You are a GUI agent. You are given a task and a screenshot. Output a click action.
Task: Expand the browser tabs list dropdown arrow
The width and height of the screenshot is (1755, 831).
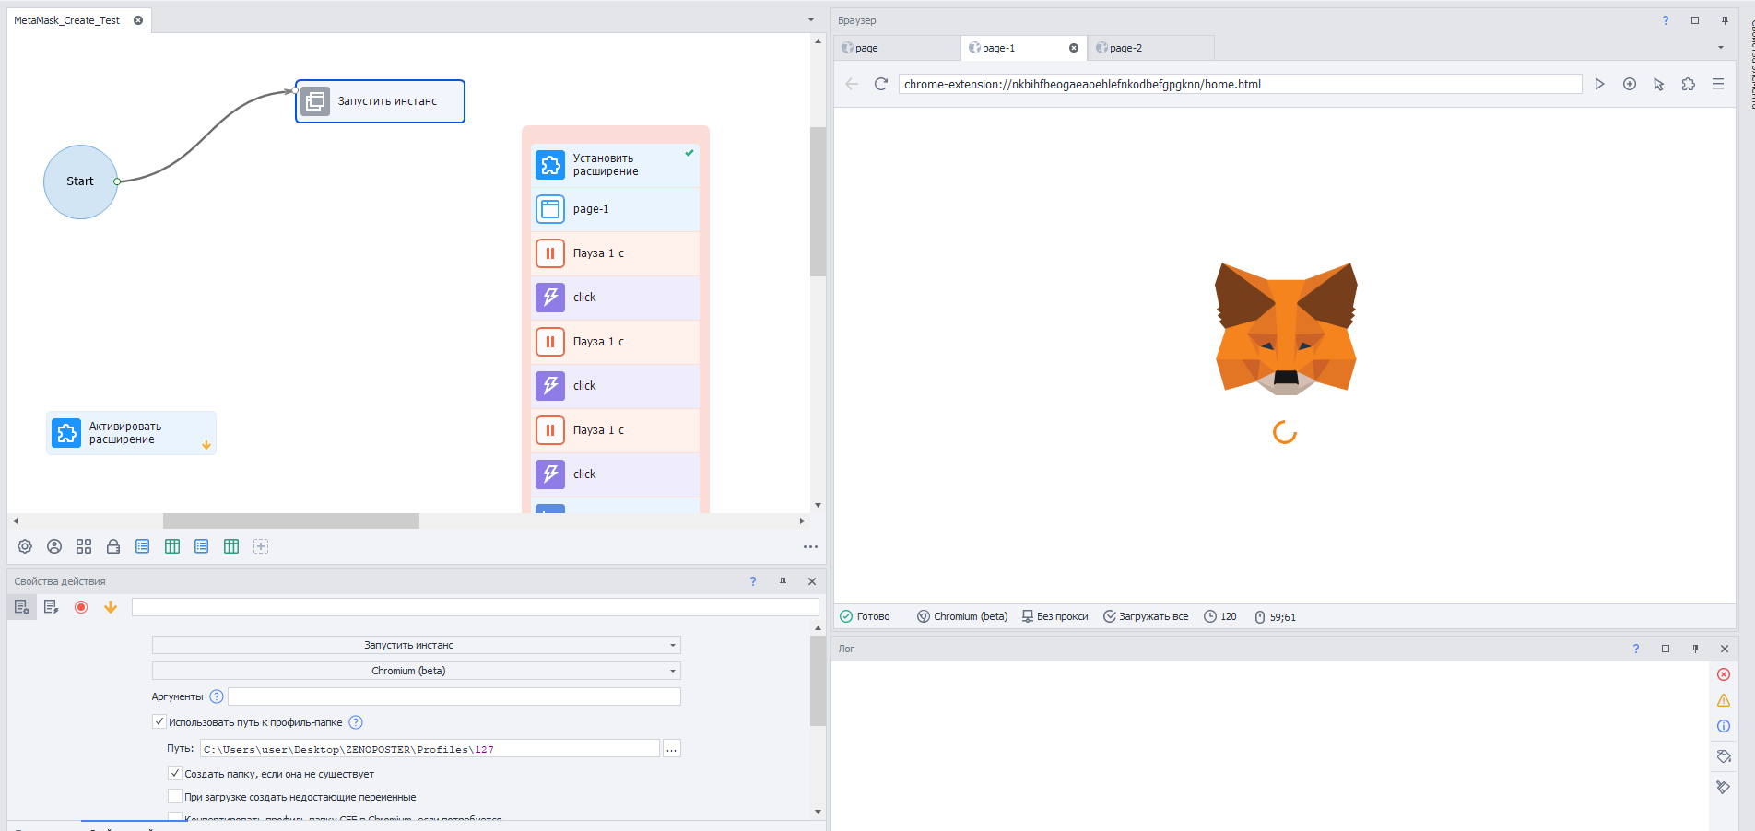(1721, 48)
